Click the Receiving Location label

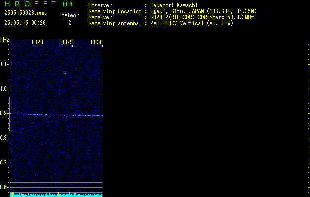pos(115,11)
